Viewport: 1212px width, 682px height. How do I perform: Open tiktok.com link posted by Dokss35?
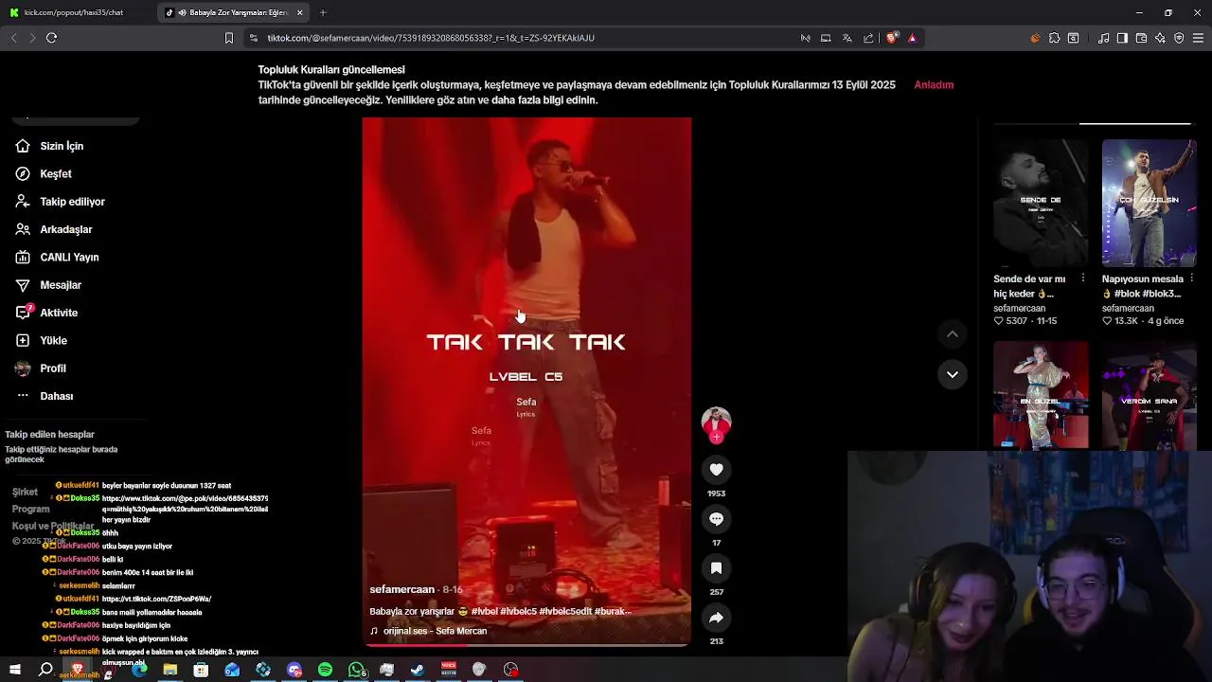tap(185, 503)
